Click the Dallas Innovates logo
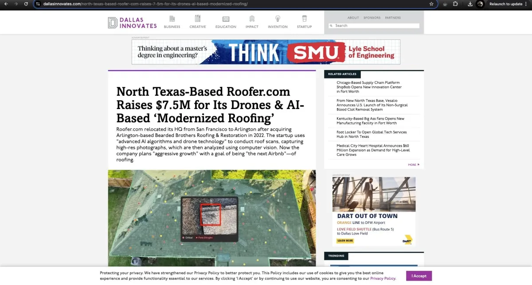 132,23
